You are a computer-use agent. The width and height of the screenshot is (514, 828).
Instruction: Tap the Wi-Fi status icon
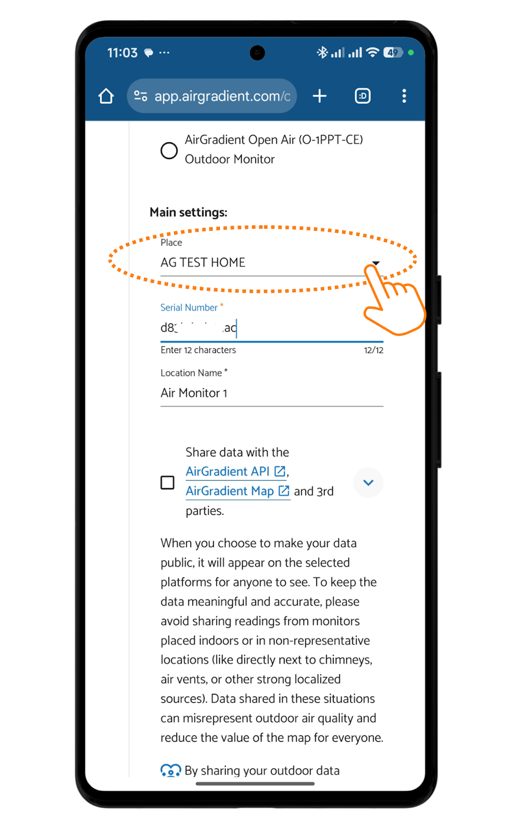coord(372,52)
